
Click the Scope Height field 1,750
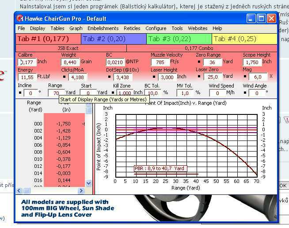(252, 62)
